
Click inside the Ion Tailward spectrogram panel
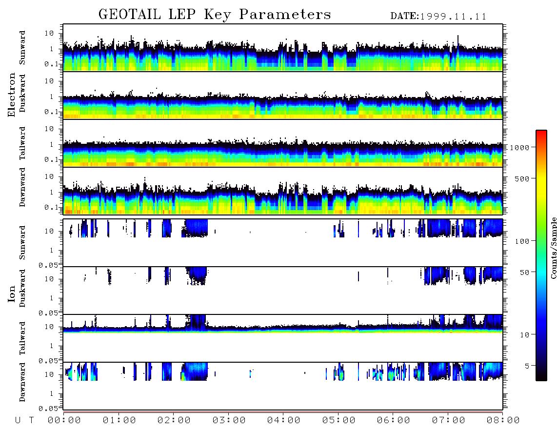(283, 338)
